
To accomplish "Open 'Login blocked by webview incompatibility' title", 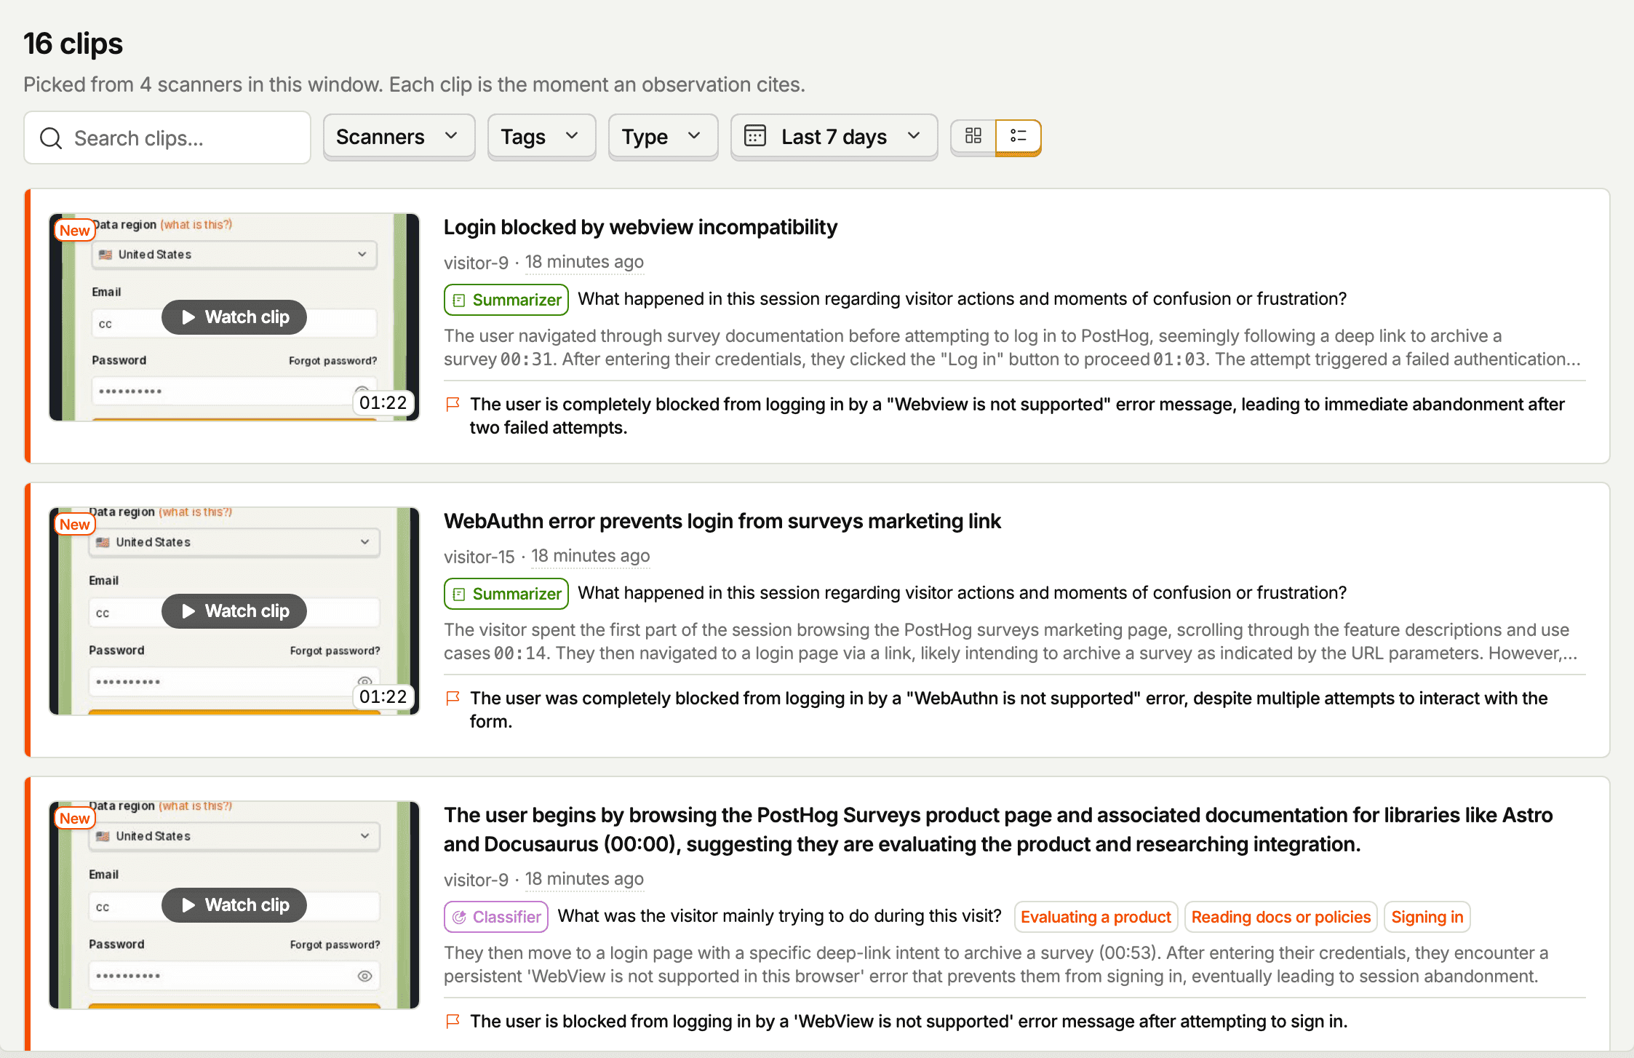I will click(x=640, y=227).
